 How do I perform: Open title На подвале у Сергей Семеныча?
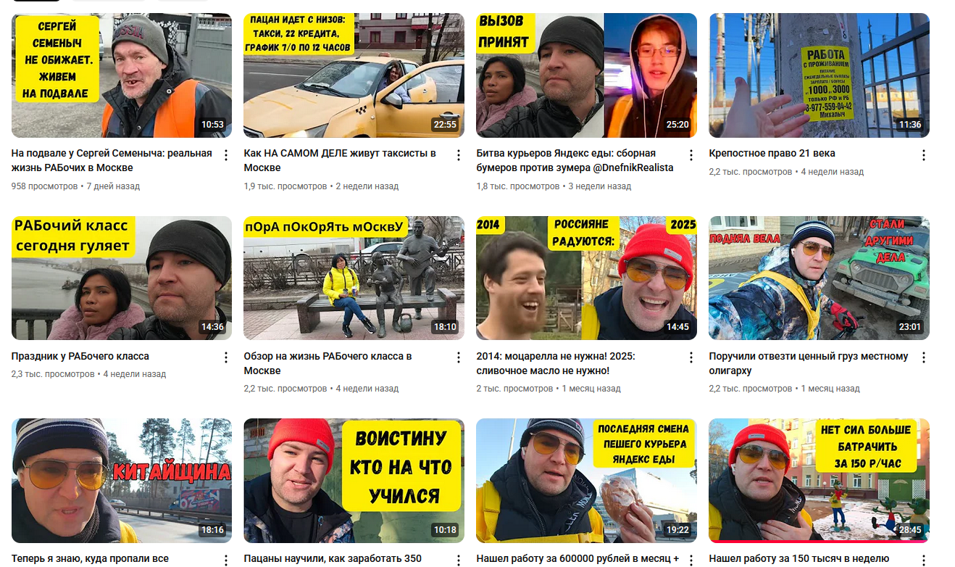coord(112,160)
